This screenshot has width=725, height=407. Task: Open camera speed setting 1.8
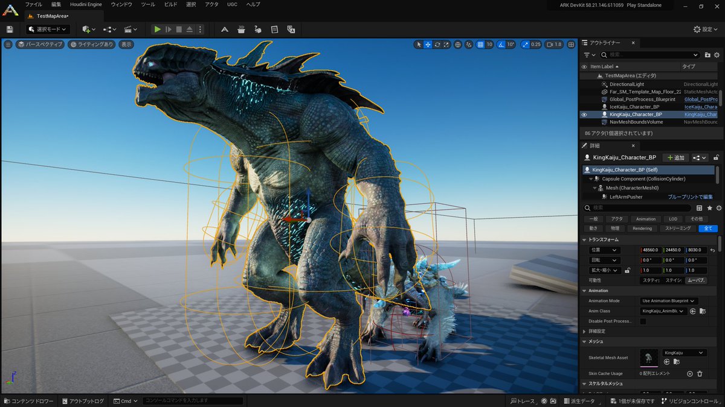pyautogui.click(x=554, y=44)
